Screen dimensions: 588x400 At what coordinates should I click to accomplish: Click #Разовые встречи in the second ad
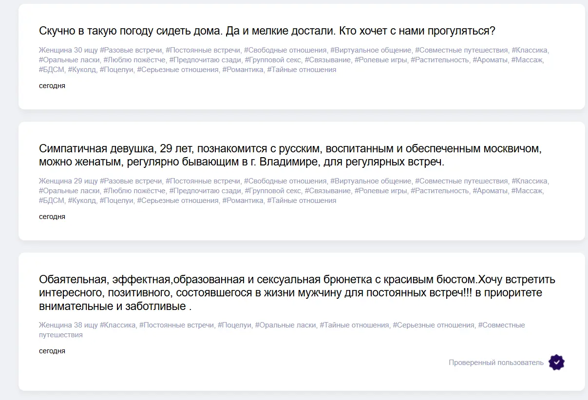pos(131,181)
